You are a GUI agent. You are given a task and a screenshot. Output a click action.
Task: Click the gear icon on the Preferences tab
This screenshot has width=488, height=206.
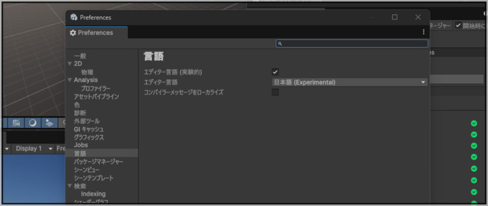(x=73, y=33)
